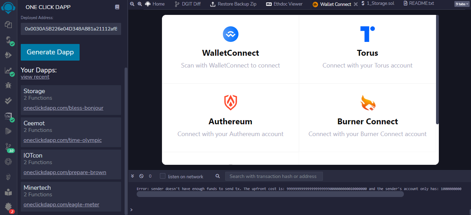Select the IOTcon dapp title

pyautogui.click(x=33, y=155)
